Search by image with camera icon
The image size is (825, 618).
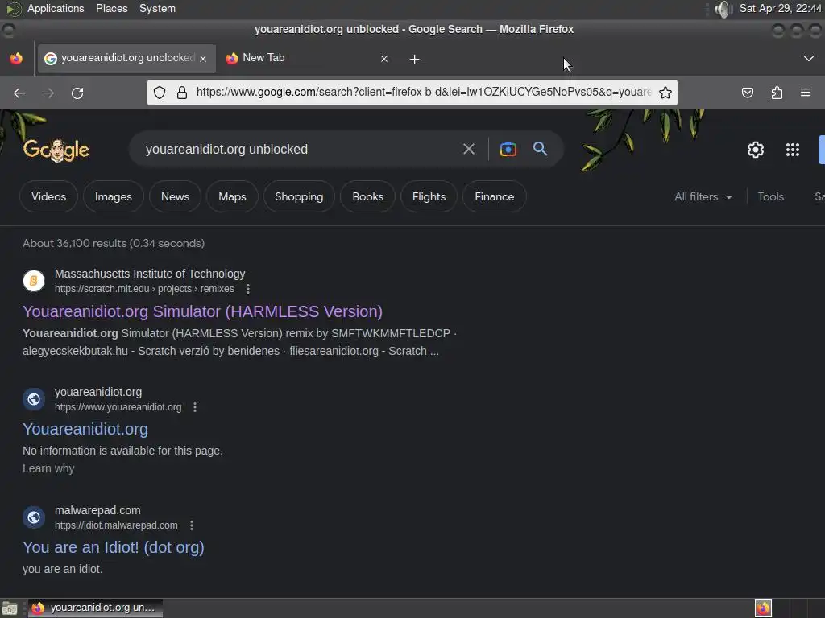(x=508, y=149)
